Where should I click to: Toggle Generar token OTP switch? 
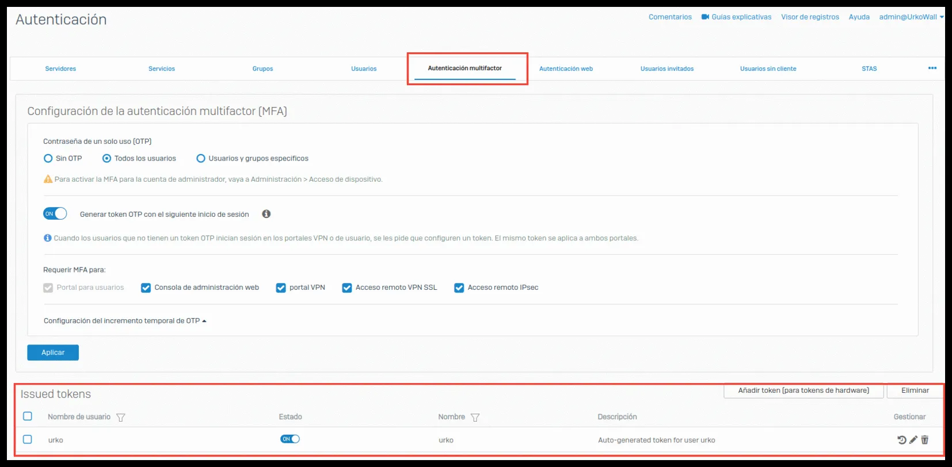click(55, 214)
